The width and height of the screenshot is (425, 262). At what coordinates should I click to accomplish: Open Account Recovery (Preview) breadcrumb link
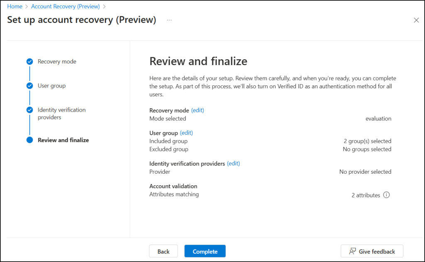65,6
